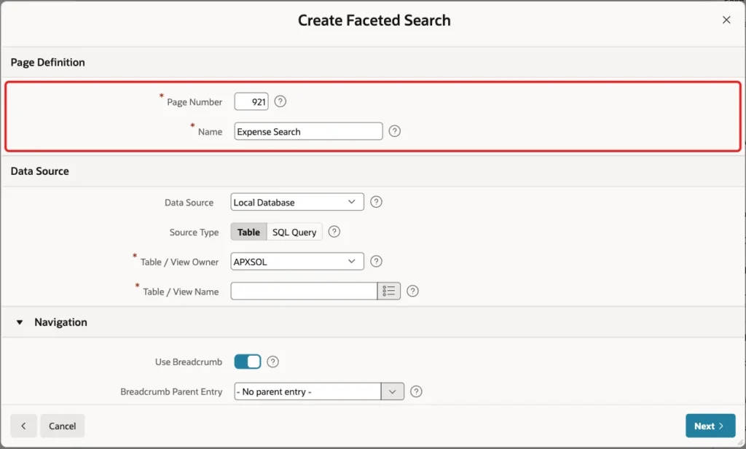
Task: Close the Create Faceted Search dialog
Action: pos(726,20)
